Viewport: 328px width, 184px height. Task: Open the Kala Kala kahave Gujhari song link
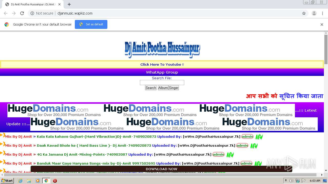point(97,137)
